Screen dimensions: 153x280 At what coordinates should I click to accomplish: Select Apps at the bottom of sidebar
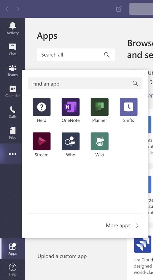(13, 249)
